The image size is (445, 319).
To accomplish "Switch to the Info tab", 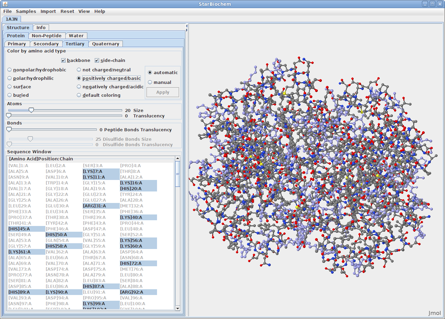I will tap(41, 28).
